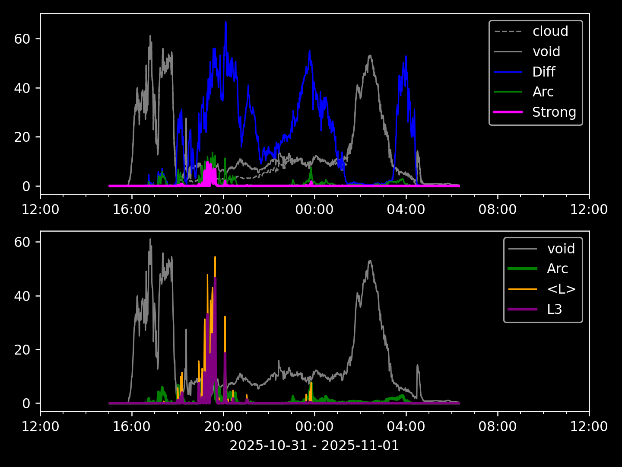Click the orange <L> line sample in legend

523,289
